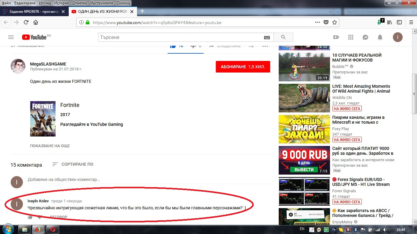Click the MegaSLASHGAME channel avatar
Image resolution: width=417 pixels, height=234 pixels.
(x=18, y=66)
